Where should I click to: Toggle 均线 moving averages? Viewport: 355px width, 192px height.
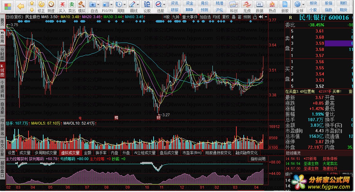click(216, 17)
